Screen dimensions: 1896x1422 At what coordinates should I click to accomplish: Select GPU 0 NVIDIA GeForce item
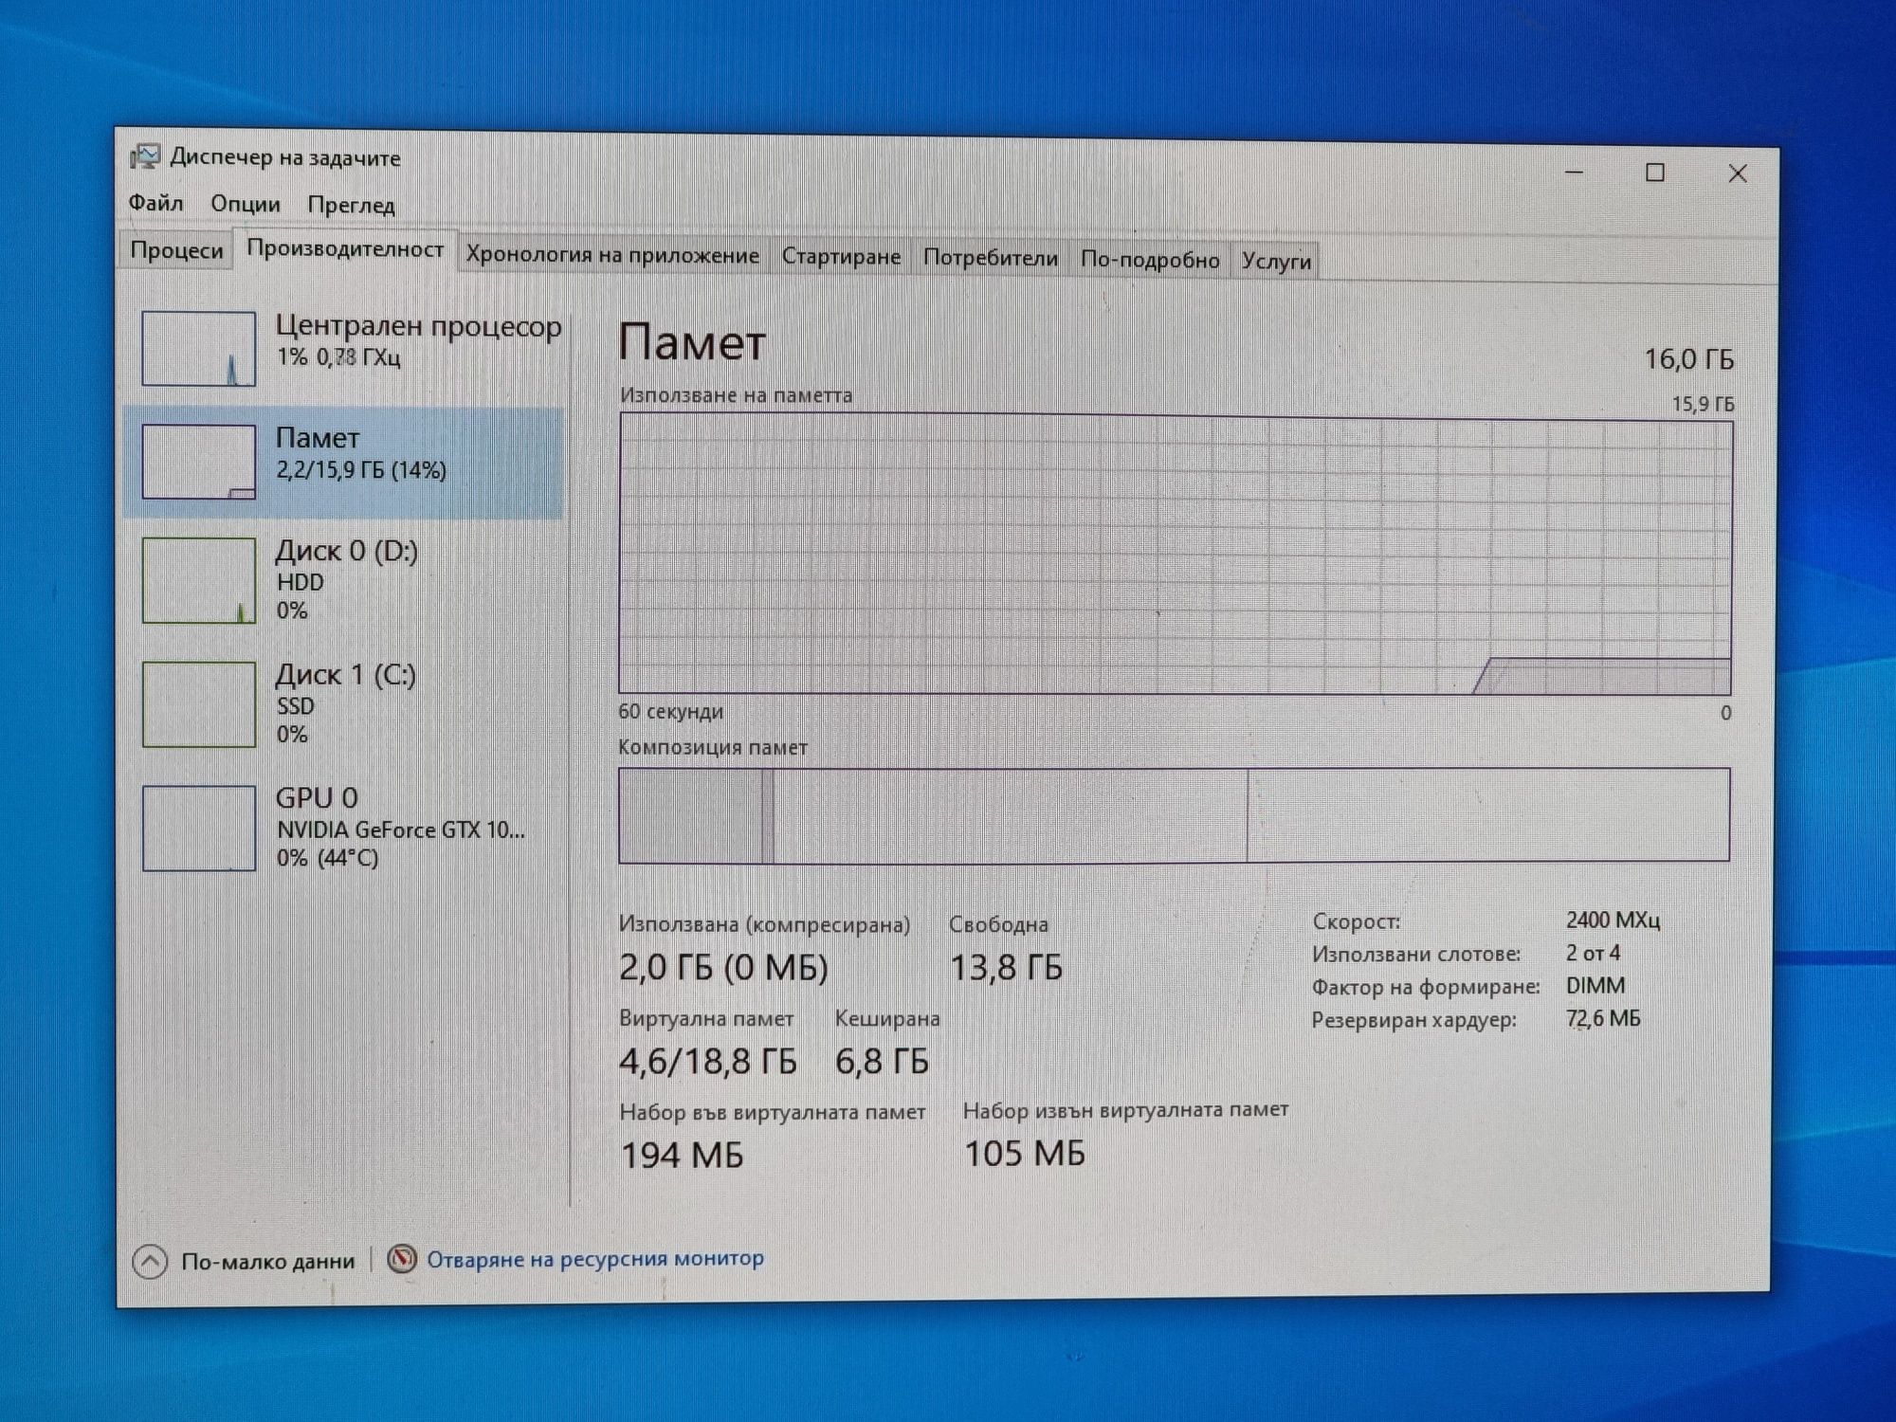343,828
